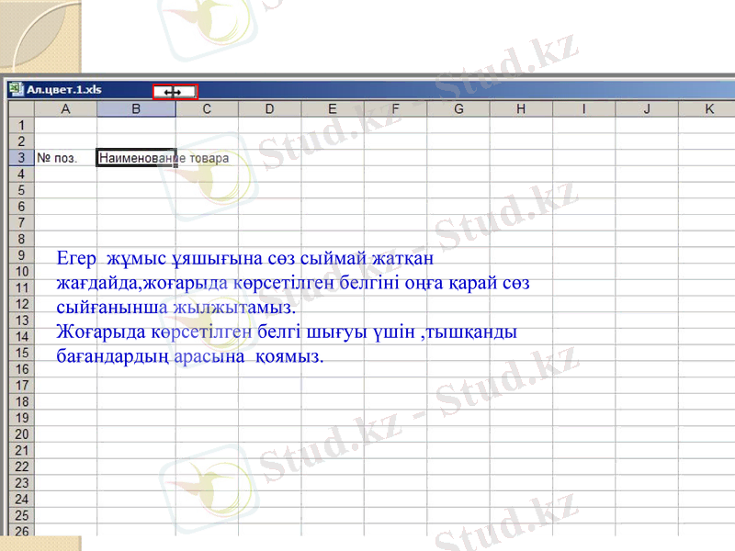
Task: Select the Наименование товара cell
Action: coord(136,157)
